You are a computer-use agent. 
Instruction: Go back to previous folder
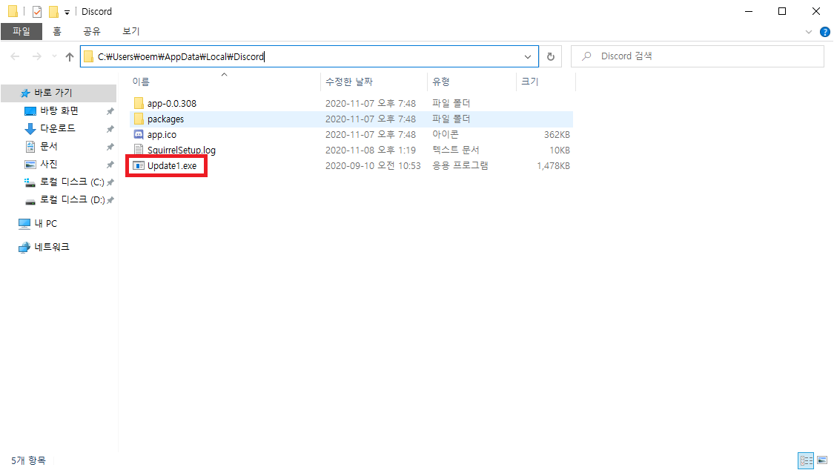click(16, 56)
